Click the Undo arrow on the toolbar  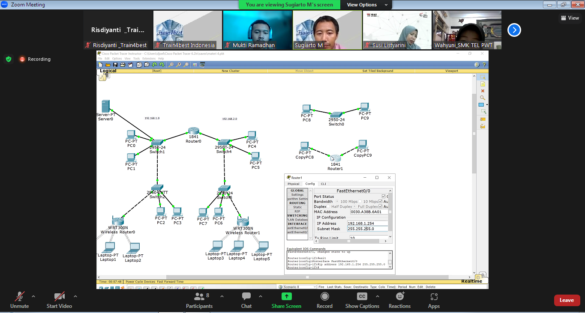tap(154, 65)
